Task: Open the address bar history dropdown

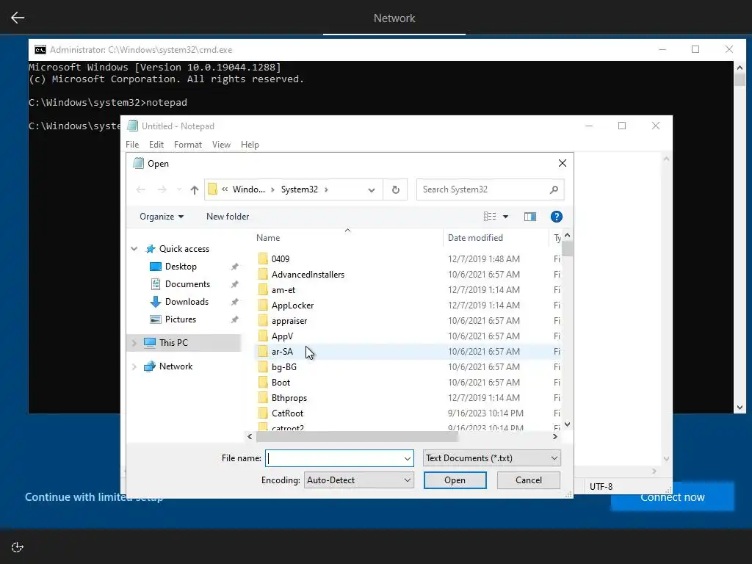Action: pyautogui.click(x=371, y=190)
